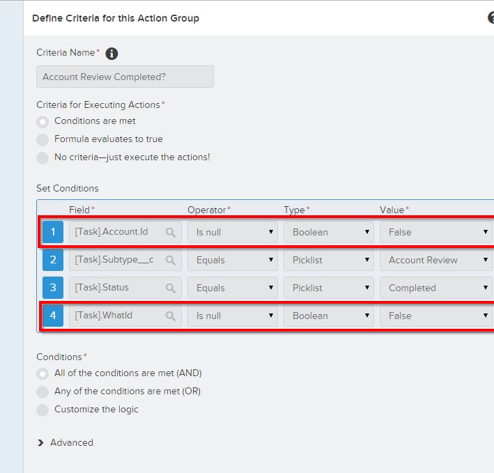Select Any of the conditions are met (OR)
This screenshot has height=473, width=494.
click(x=43, y=391)
